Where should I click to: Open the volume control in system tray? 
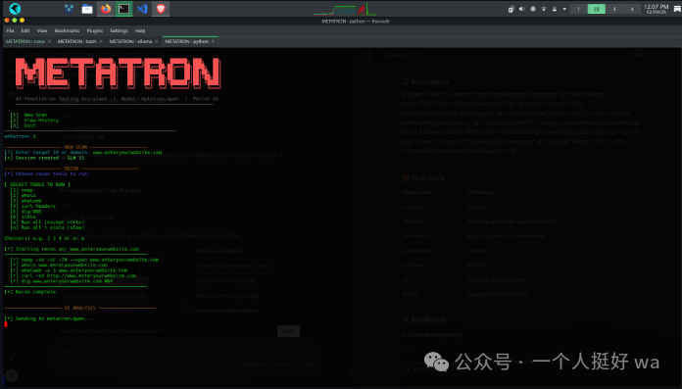[522, 9]
